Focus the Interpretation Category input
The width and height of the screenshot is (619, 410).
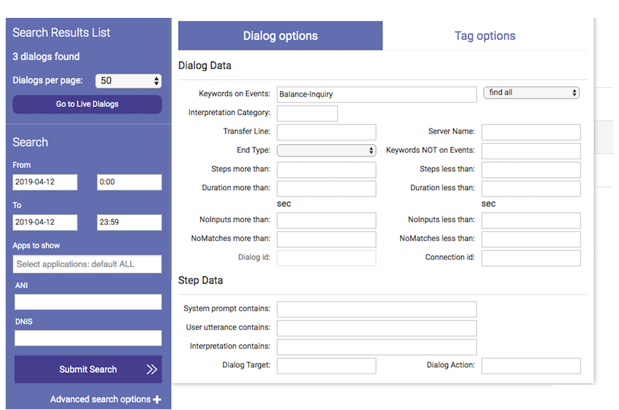307,113
